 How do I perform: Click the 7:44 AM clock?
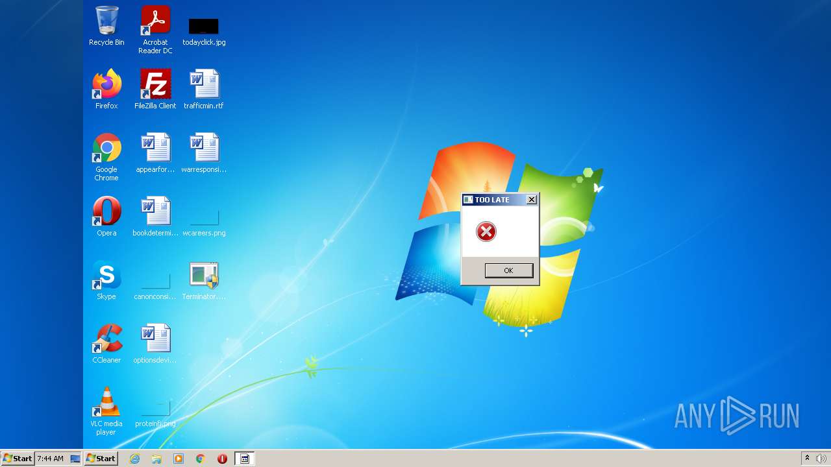click(51, 459)
